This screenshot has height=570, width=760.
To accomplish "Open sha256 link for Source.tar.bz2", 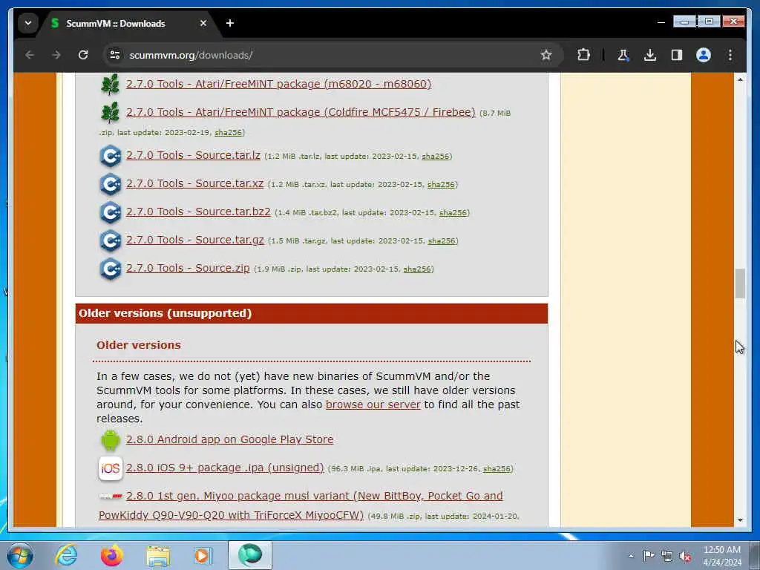I will (x=453, y=213).
